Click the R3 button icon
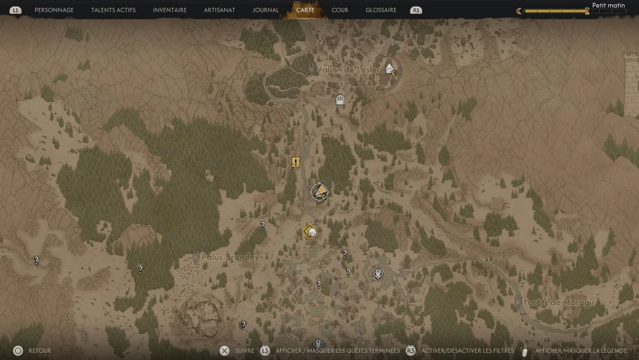The height and width of the screenshot is (360, 639). (411, 351)
